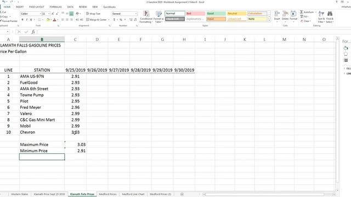
Task: Click the Increase Font Size icon
Action: [x=53, y=14]
